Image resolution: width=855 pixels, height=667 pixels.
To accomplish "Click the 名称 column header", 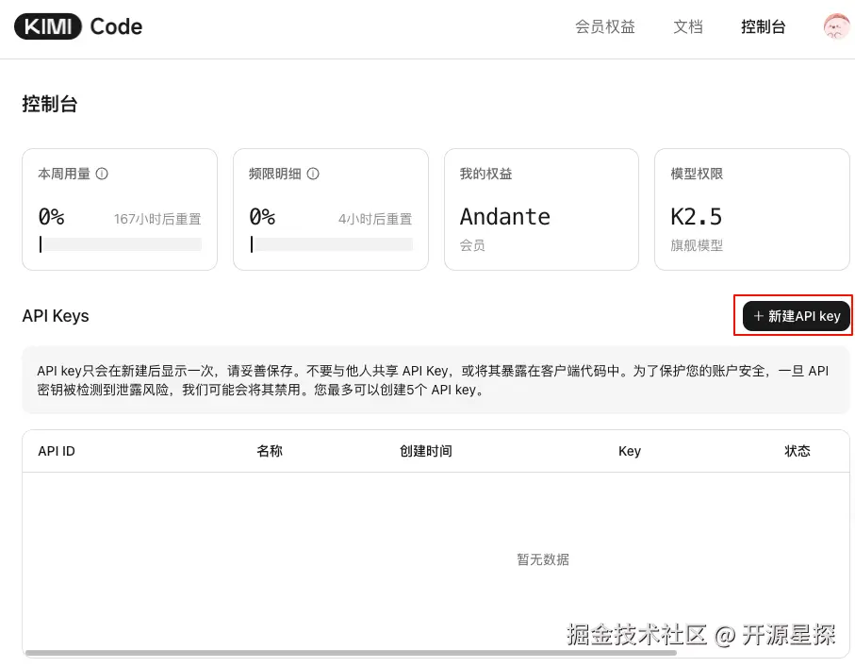I will [270, 451].
